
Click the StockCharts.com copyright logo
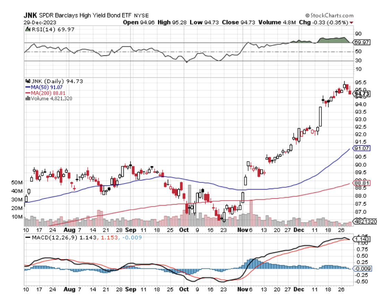(x=329, y=15)
